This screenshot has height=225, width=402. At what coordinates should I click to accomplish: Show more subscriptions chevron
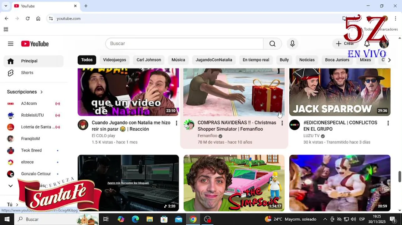pos(10,186)
